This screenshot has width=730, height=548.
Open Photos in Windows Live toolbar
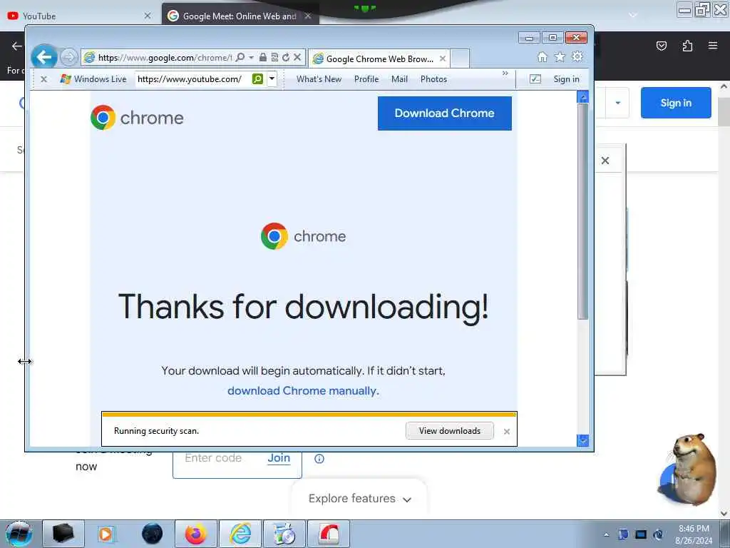point(434,79)
